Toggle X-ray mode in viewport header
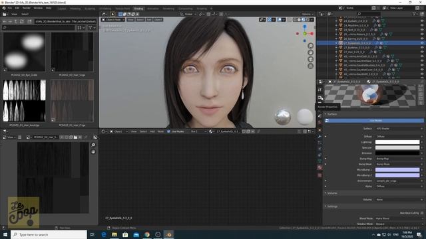426x239 pixels. coord(289,20)
